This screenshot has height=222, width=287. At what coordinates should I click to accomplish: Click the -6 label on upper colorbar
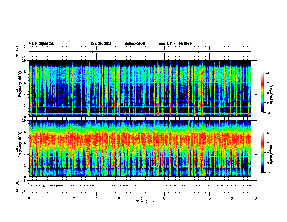click(x=267, y=73)
